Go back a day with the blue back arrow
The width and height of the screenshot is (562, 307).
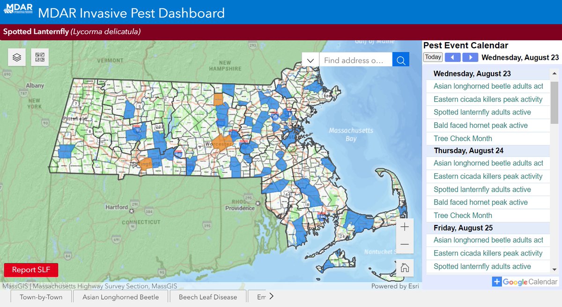pyautogui.click(x=452, y=57)
